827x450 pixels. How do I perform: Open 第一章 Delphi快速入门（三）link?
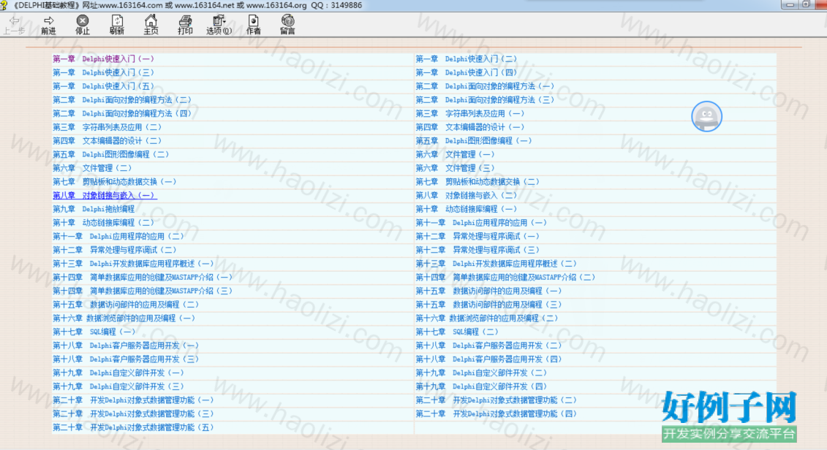[103, 73]
